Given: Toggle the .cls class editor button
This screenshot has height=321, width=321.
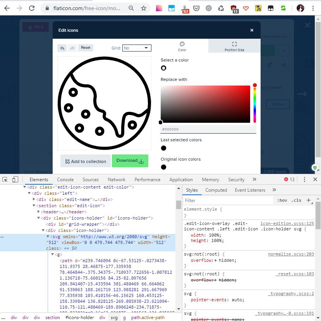Looking at the screenshot, I should click(x=296, y=200).
